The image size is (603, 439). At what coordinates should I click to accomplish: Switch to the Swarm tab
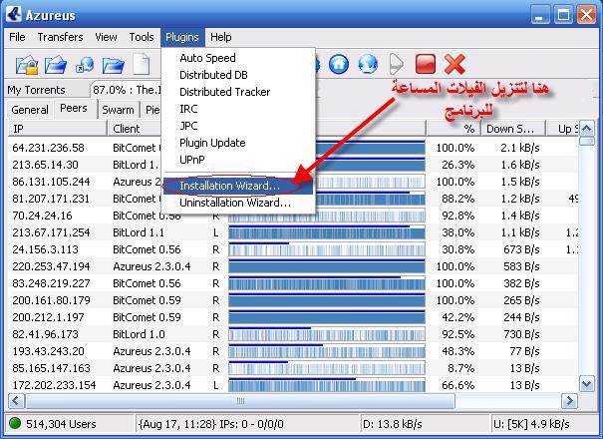coord(118,110)
